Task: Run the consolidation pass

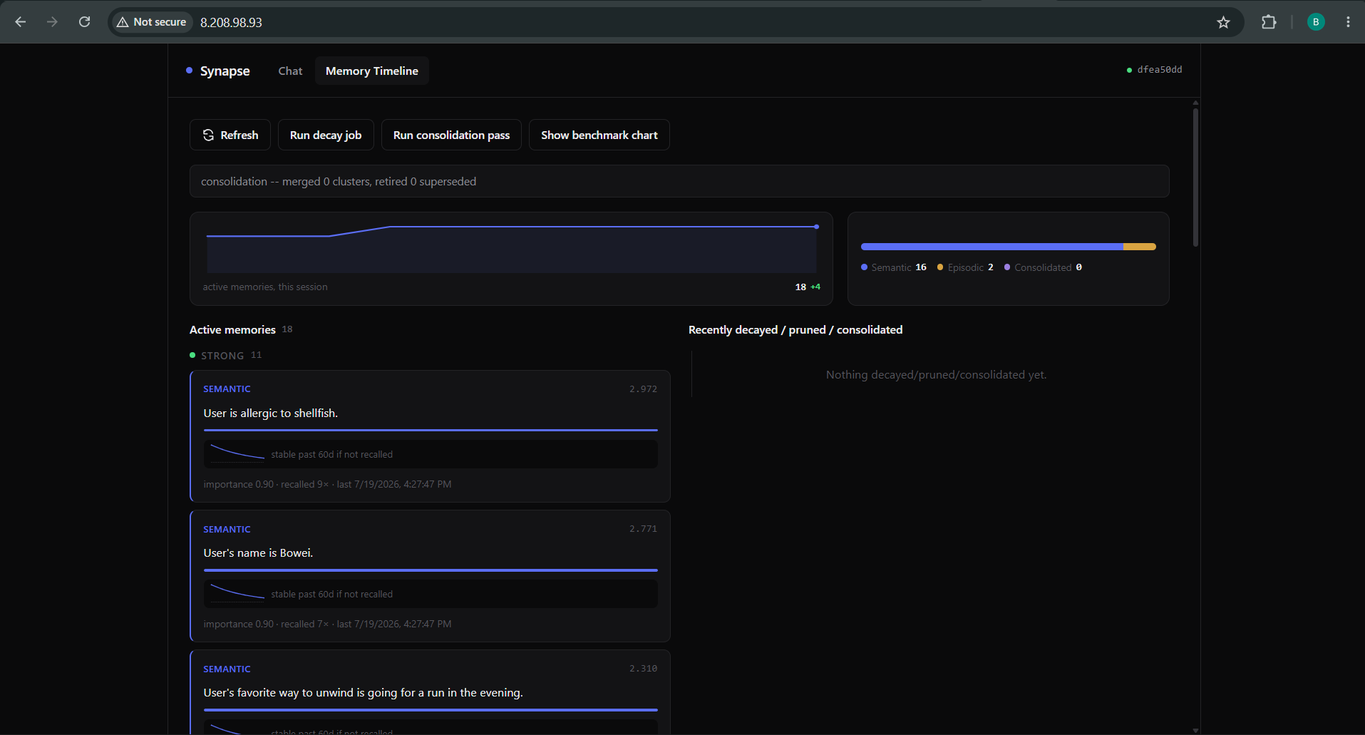Action: click(451, 135)
